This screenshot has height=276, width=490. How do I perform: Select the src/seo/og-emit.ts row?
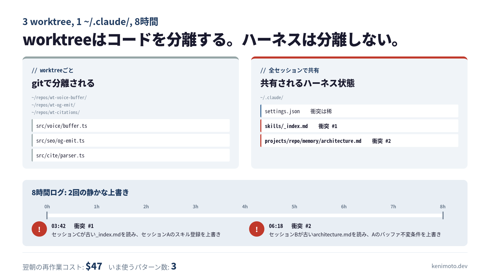pos(131,141)
